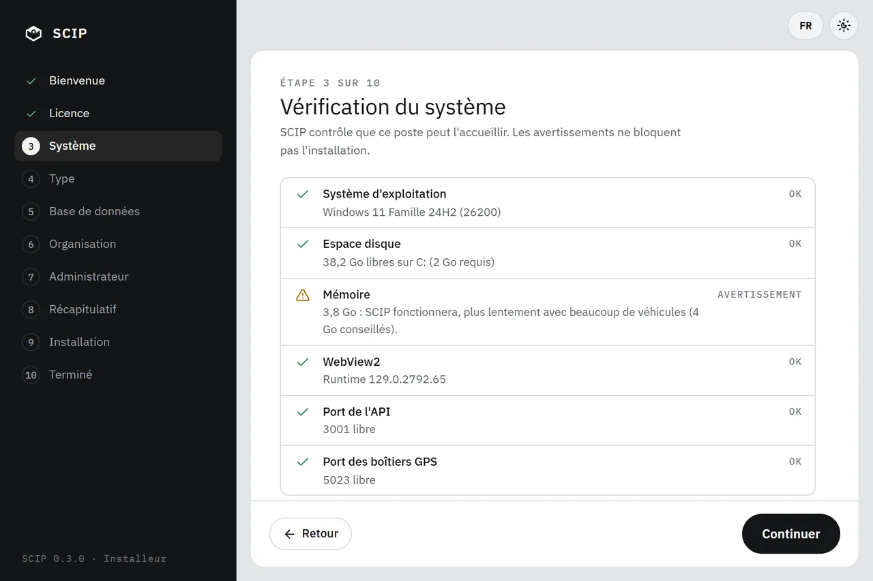
Task: Click the step 6 number badge
Action: pos(31,244)
